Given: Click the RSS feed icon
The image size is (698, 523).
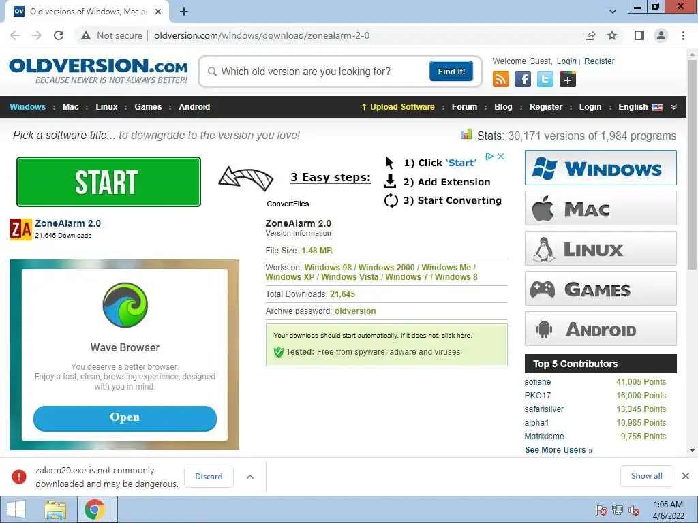Looking at the screenshot, I should (501, 79).
